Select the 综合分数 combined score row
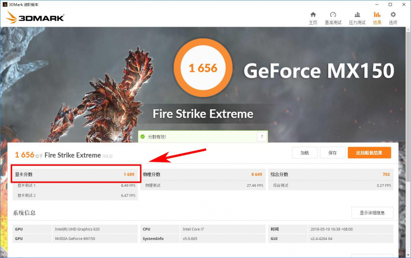 pyautogui.click(x=330, y=174)
